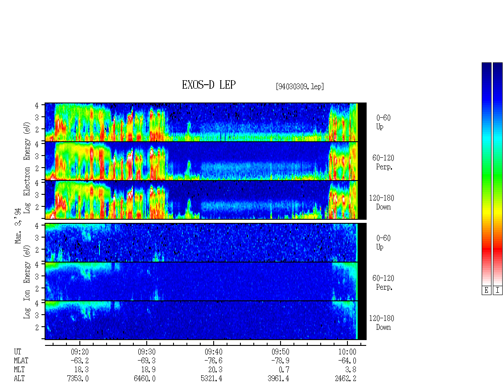Select the ion "120-180 Down" panel label
Viewport: 504px width, 390px height.
381,323
